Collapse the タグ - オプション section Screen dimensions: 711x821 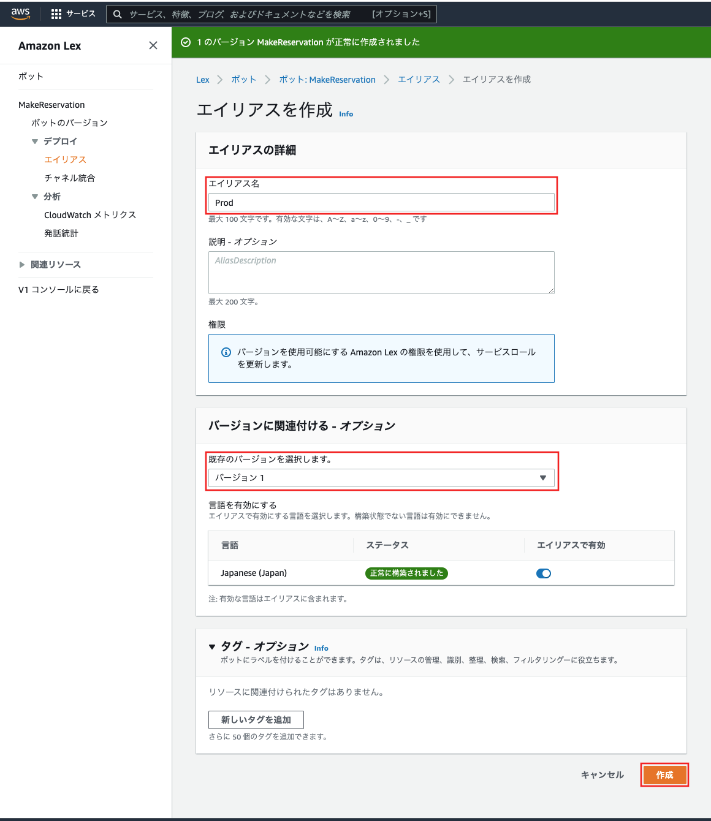[x=212, y=646]
